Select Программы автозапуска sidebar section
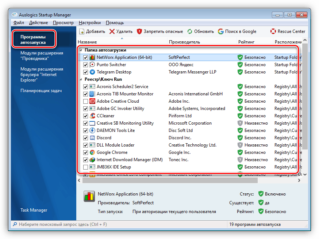The width and height of the screenshot is (319, 239). pyautogui.click(x=33, y=39)
